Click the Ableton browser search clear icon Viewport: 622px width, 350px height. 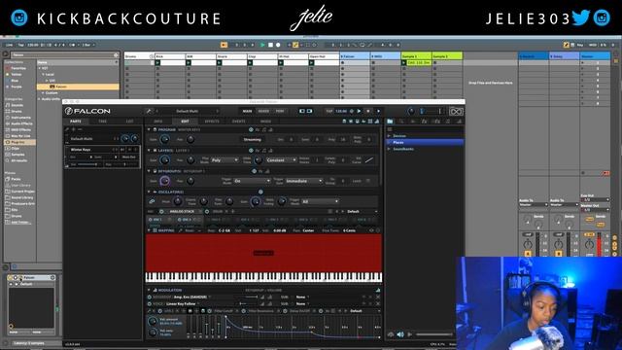click(116, 55)
